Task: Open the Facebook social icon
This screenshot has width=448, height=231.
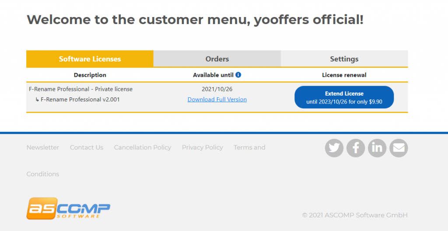Action: pos(355,148)
